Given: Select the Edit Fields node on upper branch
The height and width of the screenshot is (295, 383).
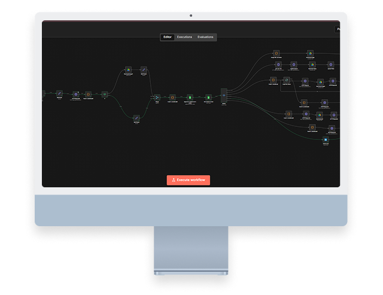Looking at the screenshot, I should pyautogui.click(x=144, y=71).
